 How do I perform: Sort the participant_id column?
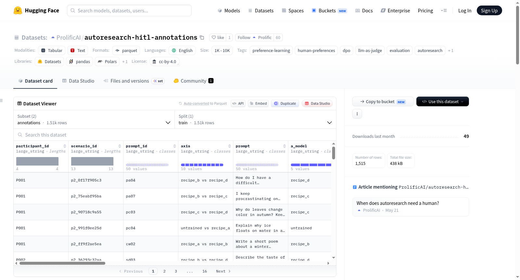tap(65, 146)
